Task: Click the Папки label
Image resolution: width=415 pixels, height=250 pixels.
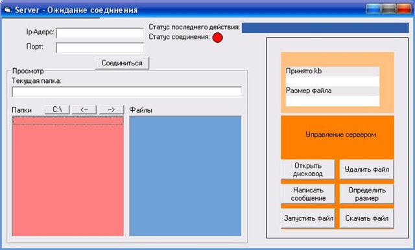Action: 21,110
